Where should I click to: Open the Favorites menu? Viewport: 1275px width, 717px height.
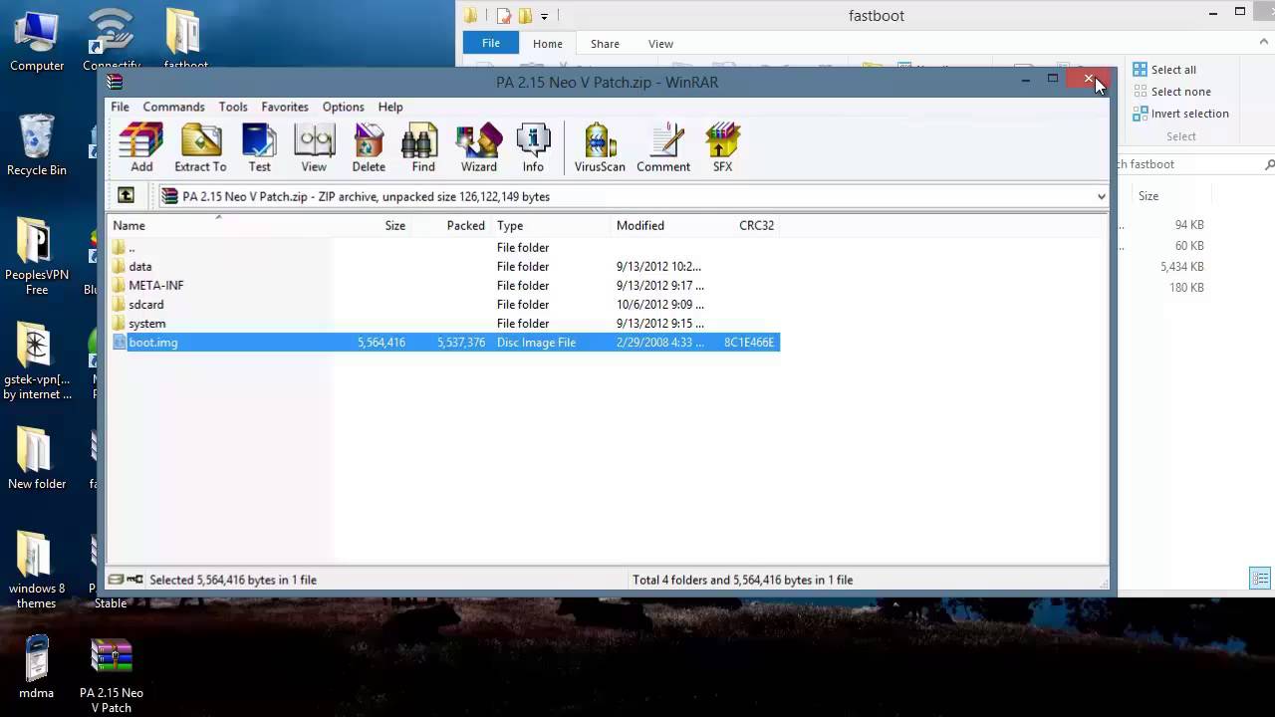coord(285,107)
